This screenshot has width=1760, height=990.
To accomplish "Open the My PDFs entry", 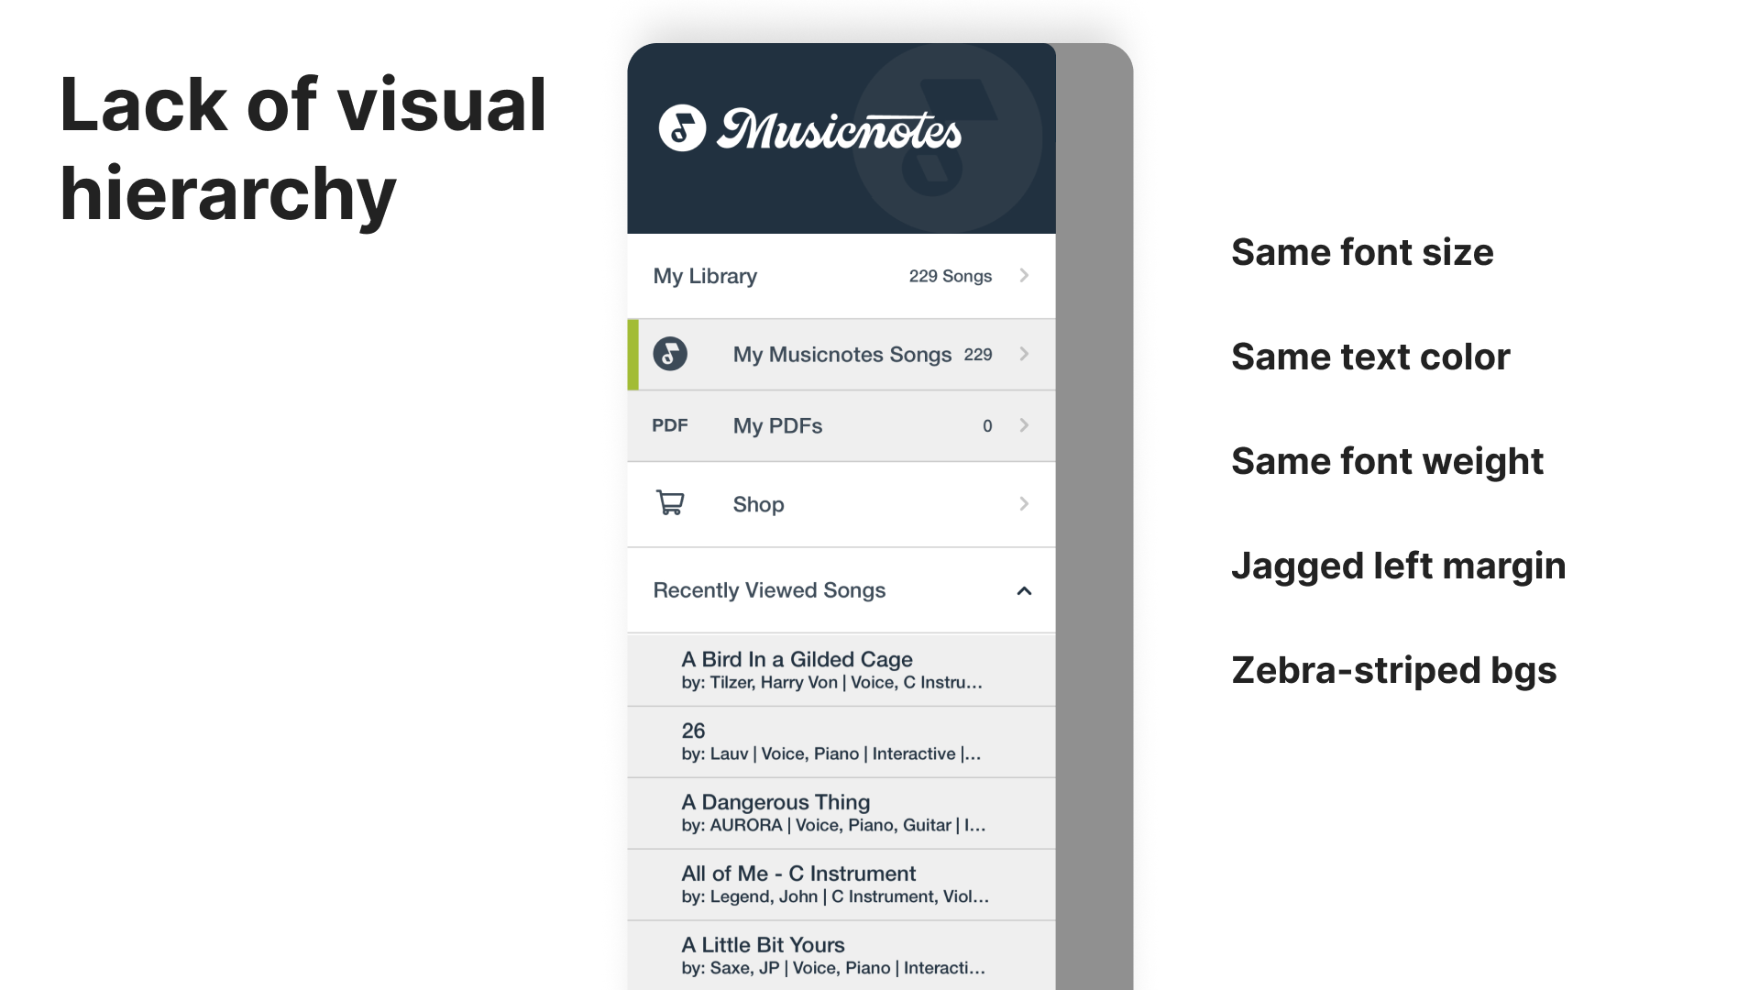I will (x=777, y=426).
